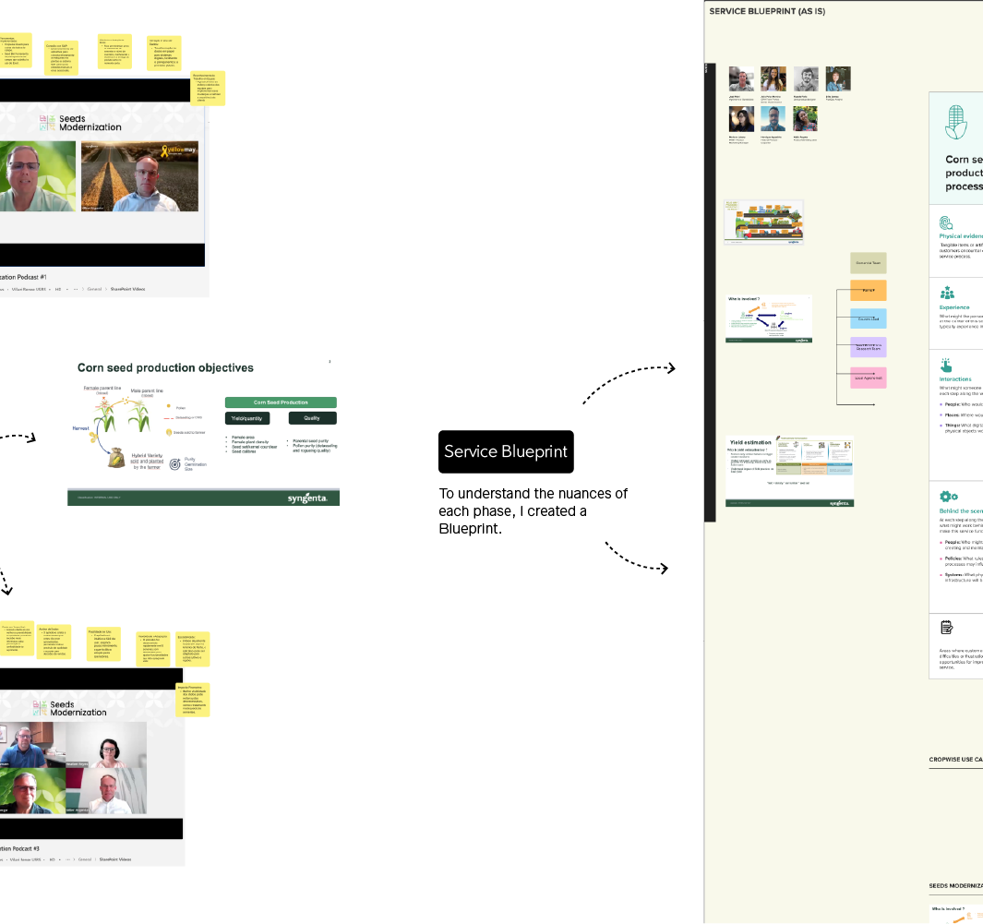Click SharePoint Videos breadcrumb under Podcast #1

tap(127, 289)
